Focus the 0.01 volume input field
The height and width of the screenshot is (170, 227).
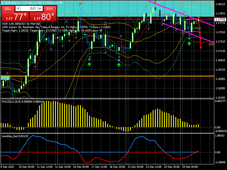(29, 8)
